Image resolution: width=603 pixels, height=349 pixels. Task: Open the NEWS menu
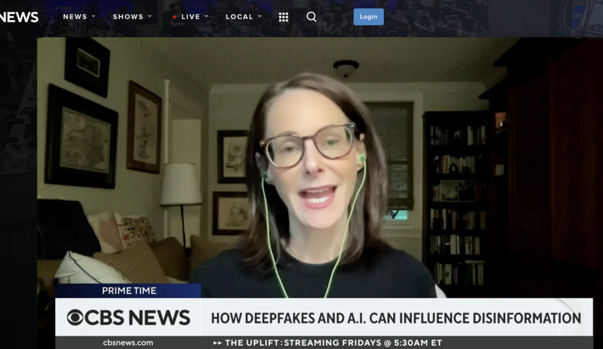(x=75, y=17)
